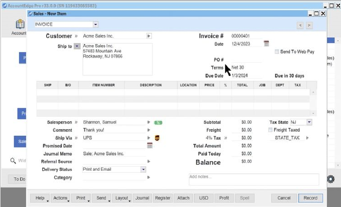Click the Journal button
The width and height of the screenshot is (341, 207).
tap(142, 198)
